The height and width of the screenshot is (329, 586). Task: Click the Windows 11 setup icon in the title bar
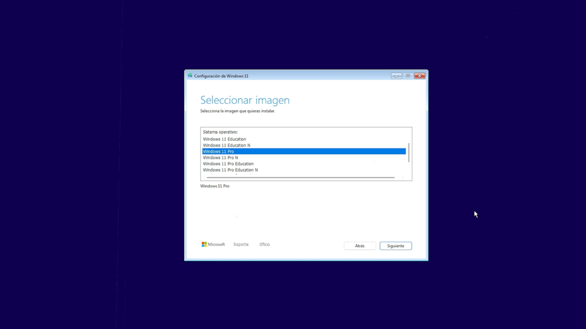190,76
